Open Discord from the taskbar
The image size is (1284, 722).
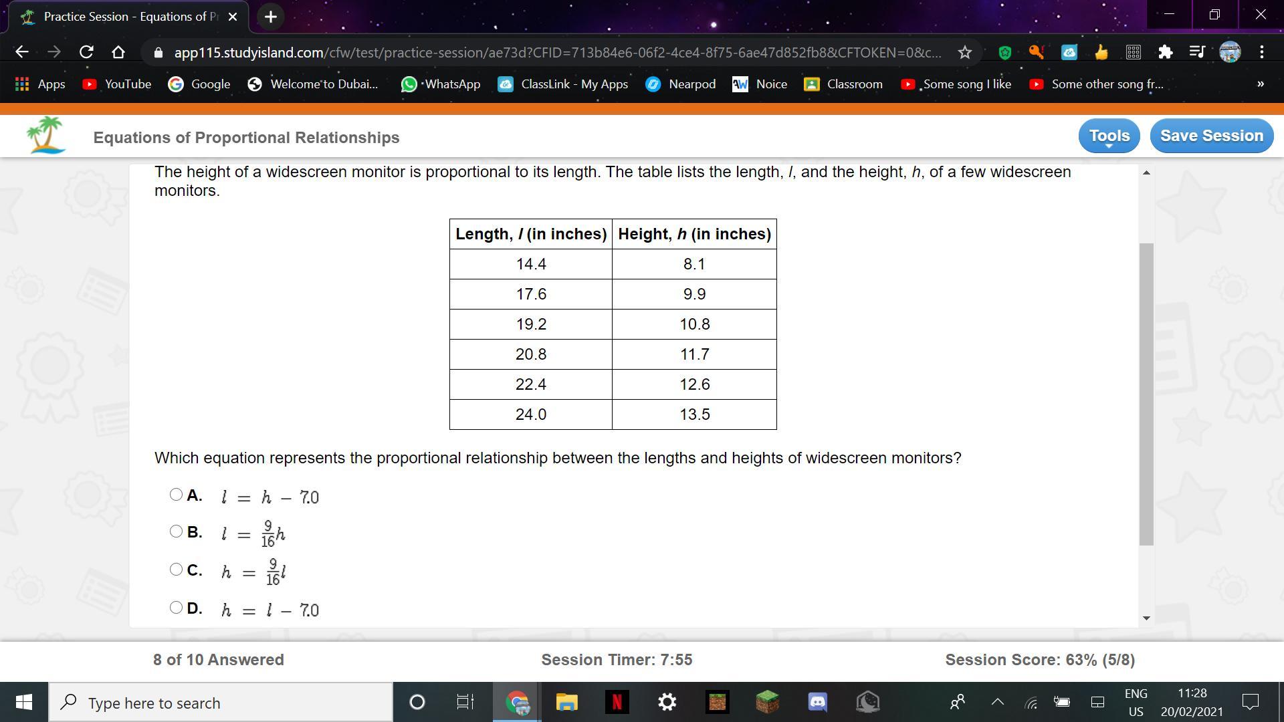pos(817,702)
